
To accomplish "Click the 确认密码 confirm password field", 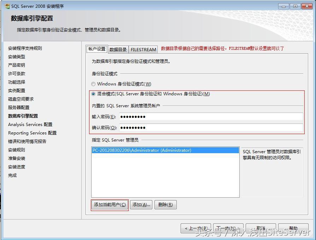I will 211,127.
